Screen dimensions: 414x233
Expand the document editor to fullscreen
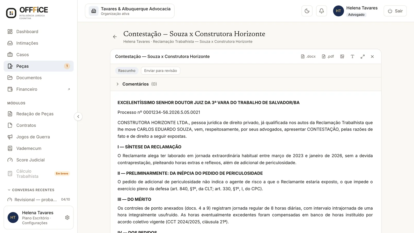pyautogui.click(x=363, y=56)
